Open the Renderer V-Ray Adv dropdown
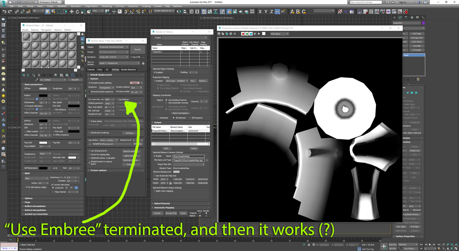Viewport: 459px width, 251px height. [x=114, y=57]
